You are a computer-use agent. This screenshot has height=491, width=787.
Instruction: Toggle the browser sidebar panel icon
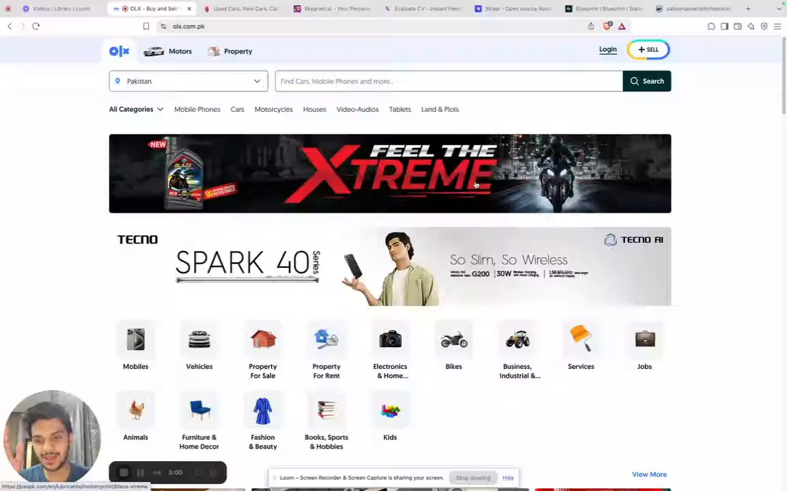point(724,26)
